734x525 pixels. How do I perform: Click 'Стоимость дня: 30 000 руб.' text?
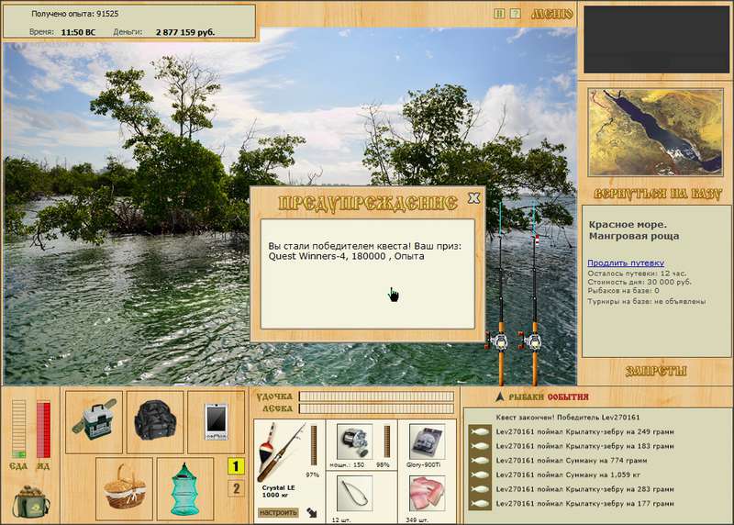639,283
